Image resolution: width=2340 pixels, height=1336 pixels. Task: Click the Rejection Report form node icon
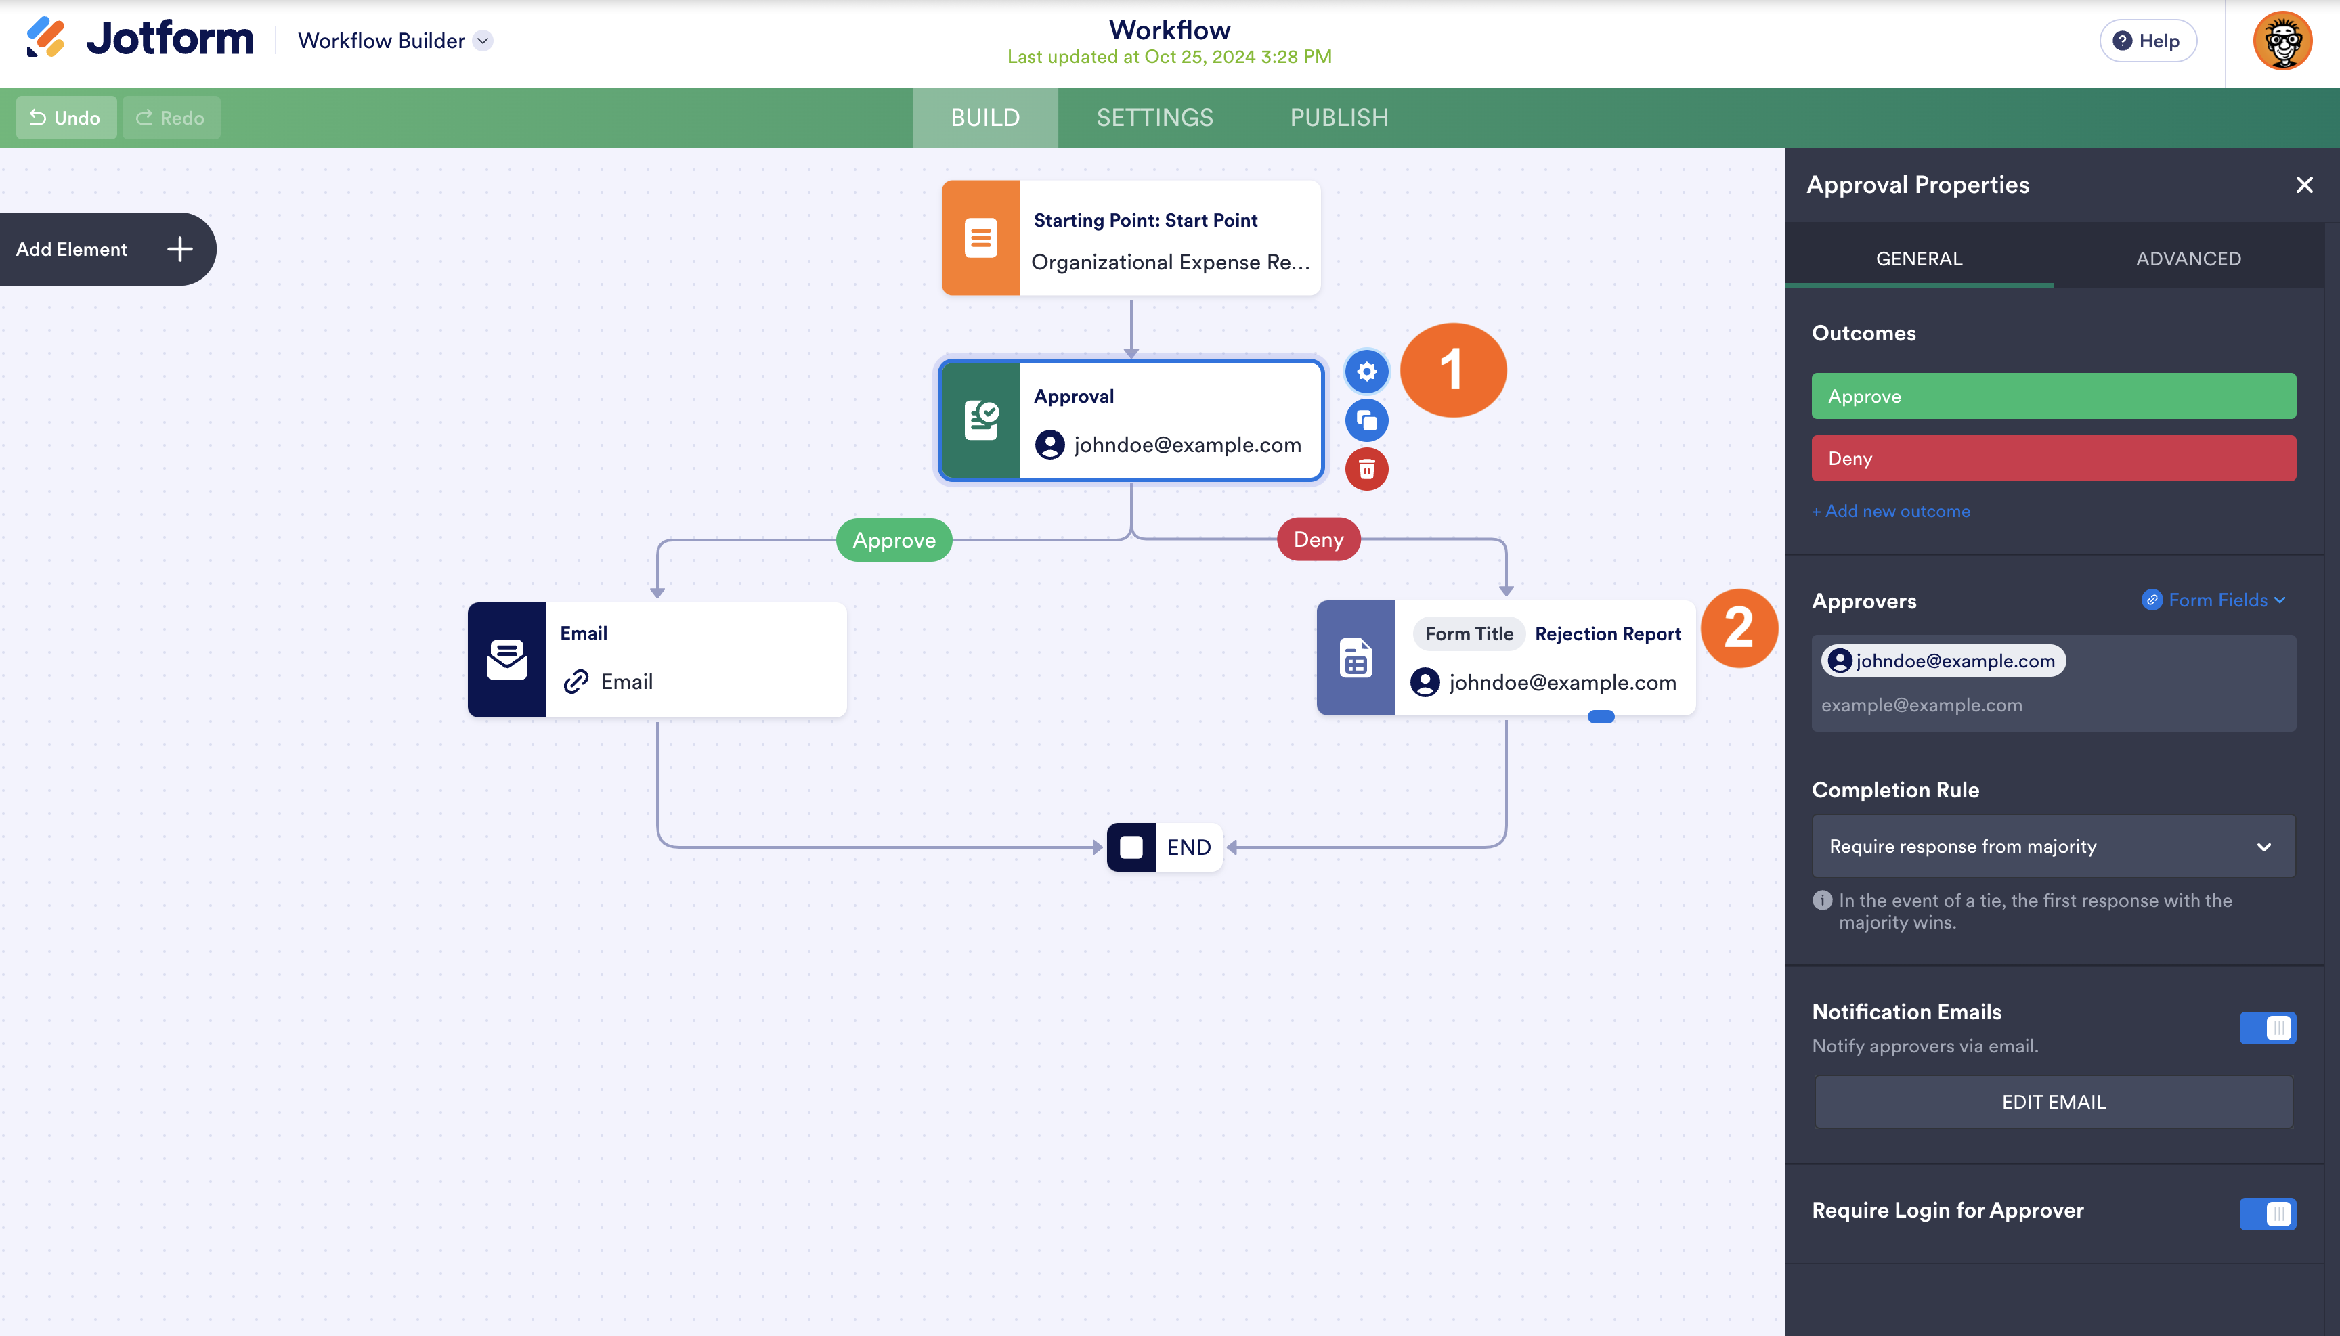(1355, 658)
